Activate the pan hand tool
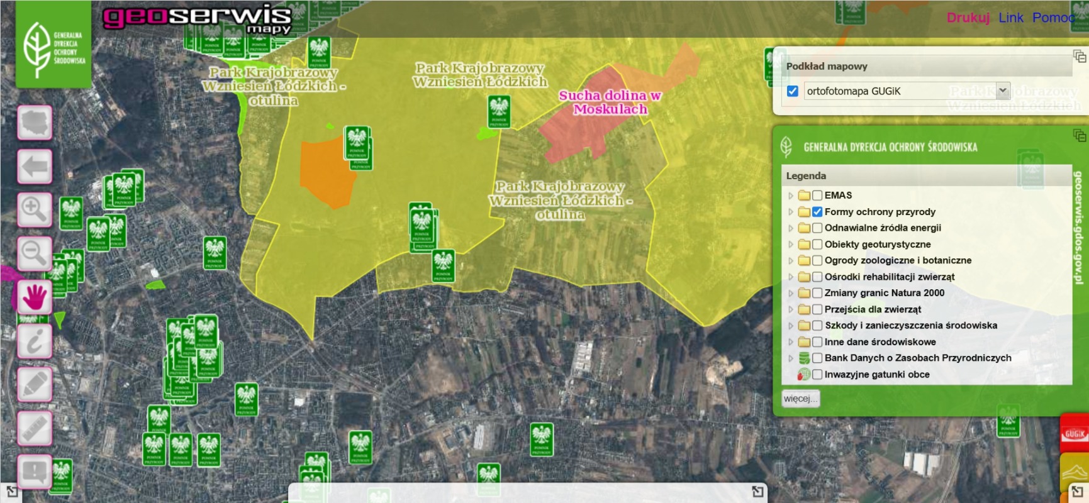 [35, 297]
